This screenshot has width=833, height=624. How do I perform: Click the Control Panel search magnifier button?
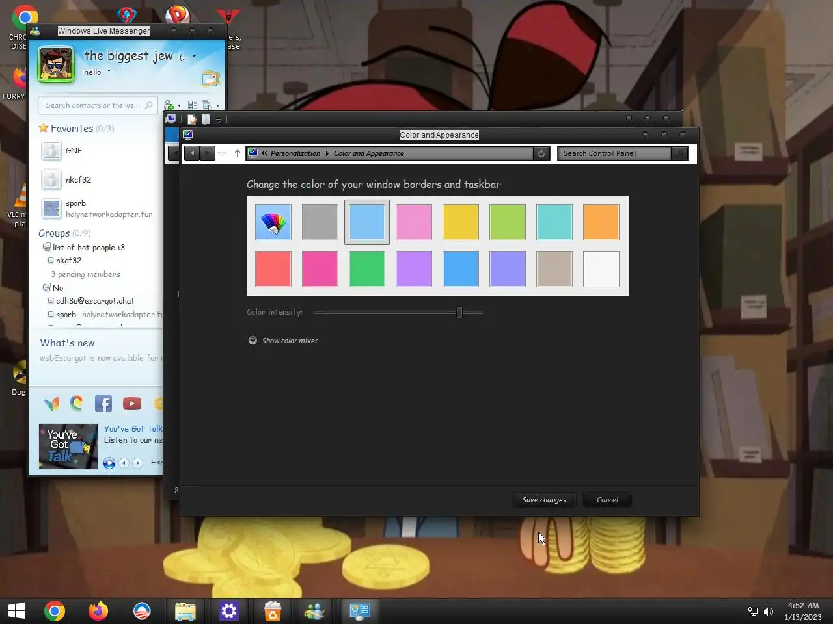coord(679,153)
